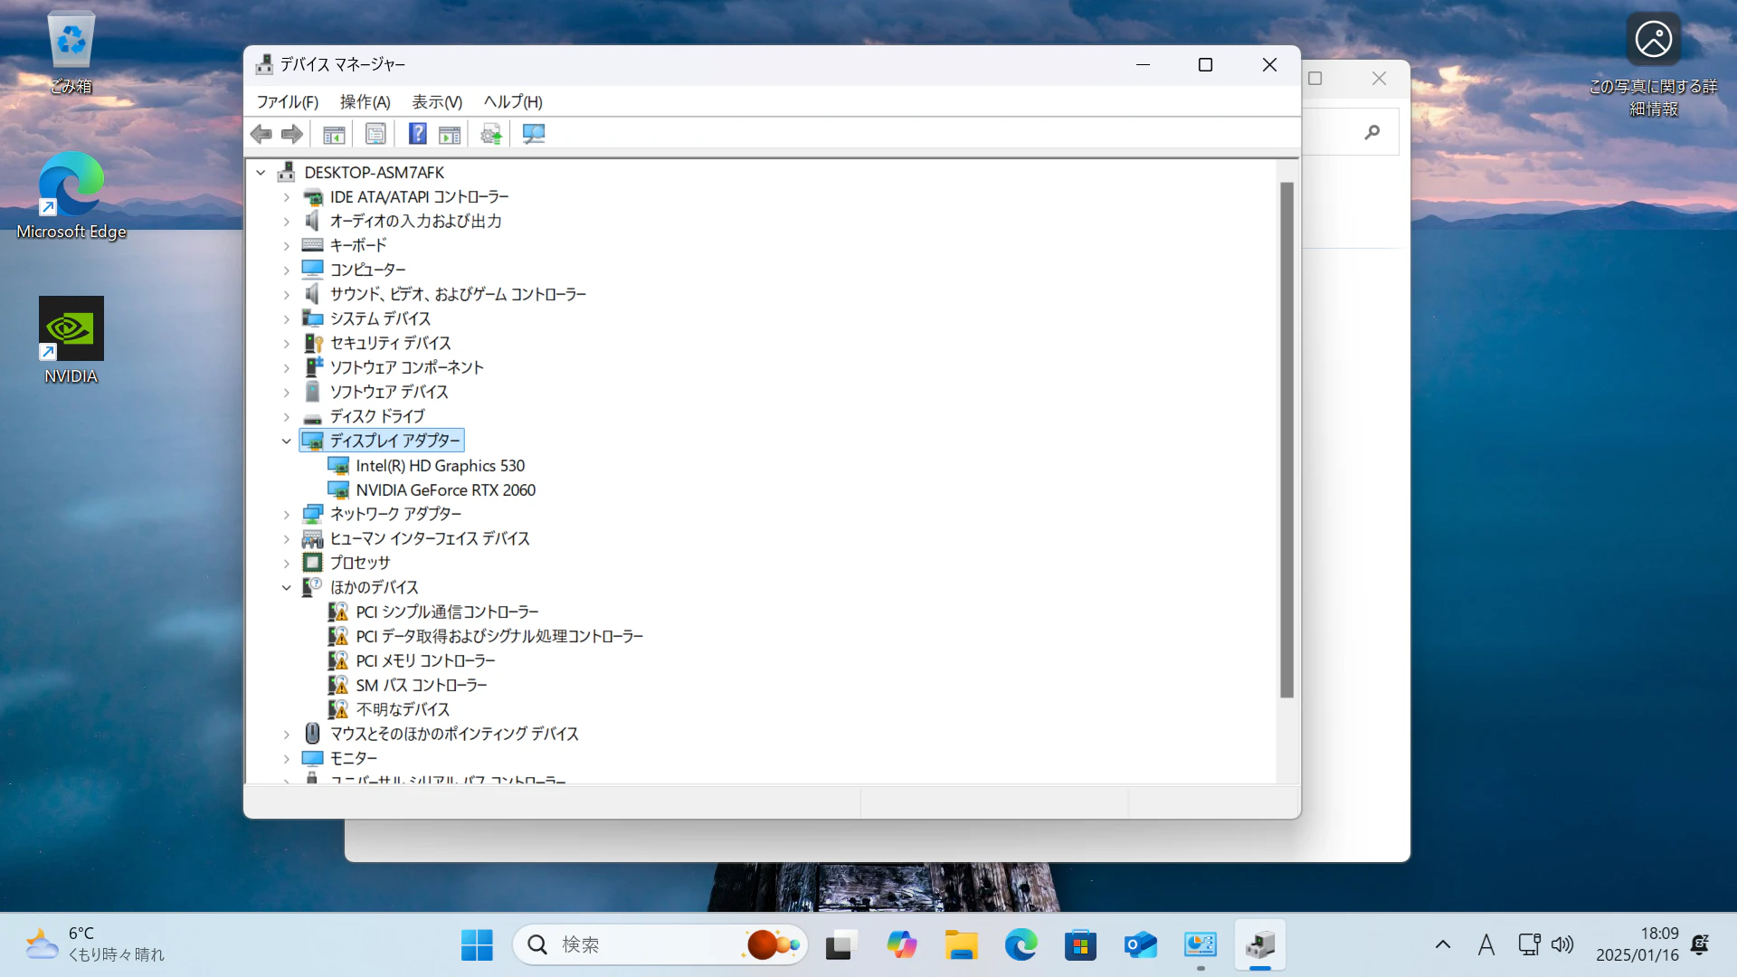Viewport: 1737px width, 977px height.
Task: Click the blue Help question mark icon
Action: (417, 135)
